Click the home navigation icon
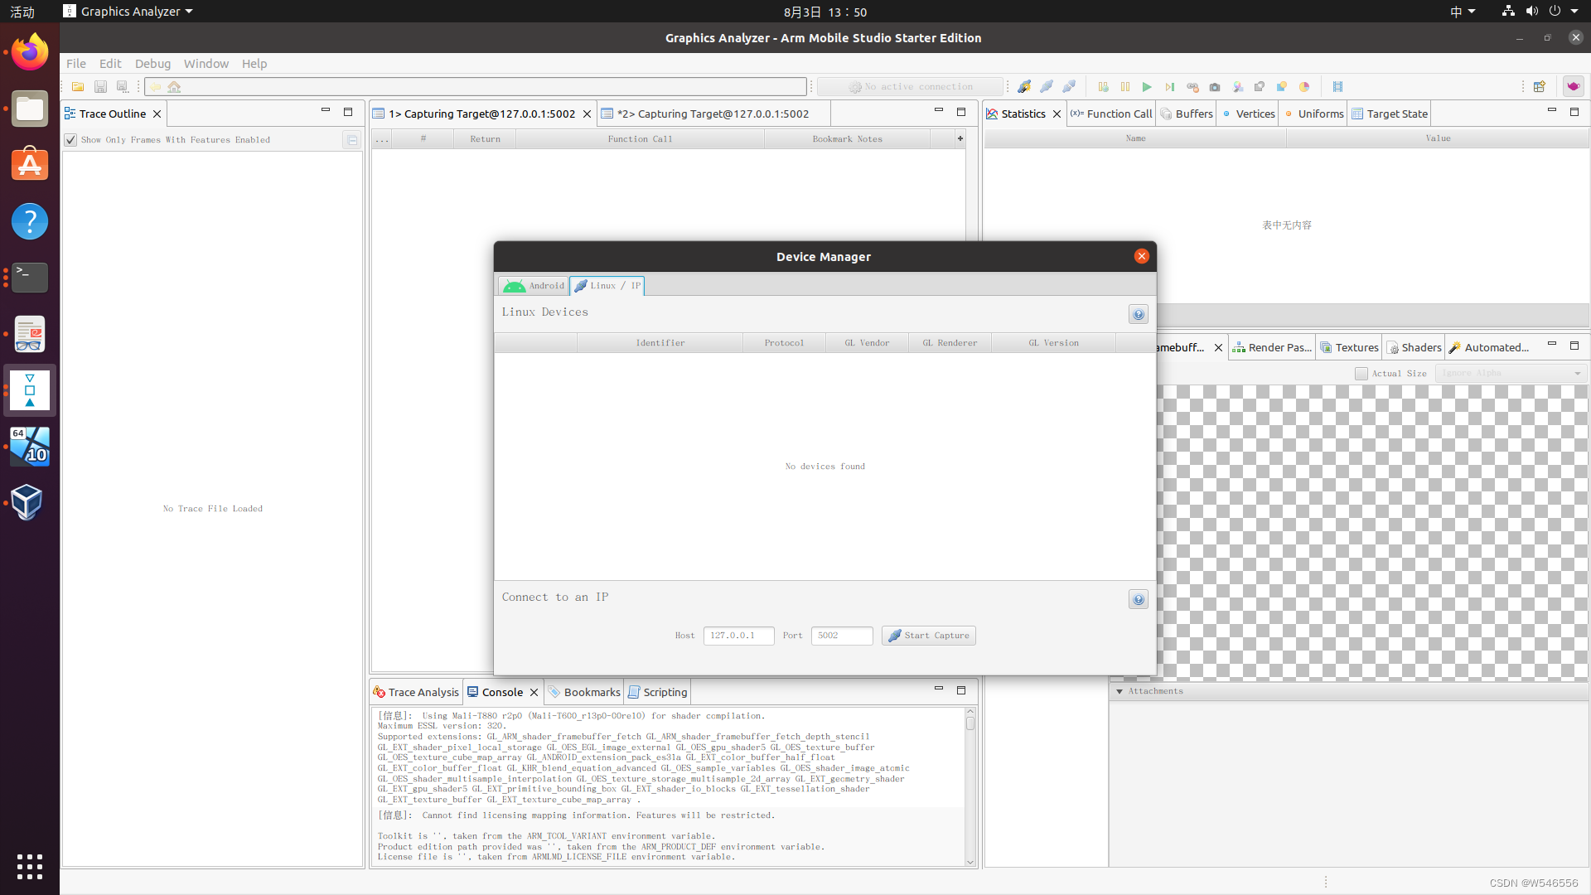1591x895 pixels. pos(174,86)
